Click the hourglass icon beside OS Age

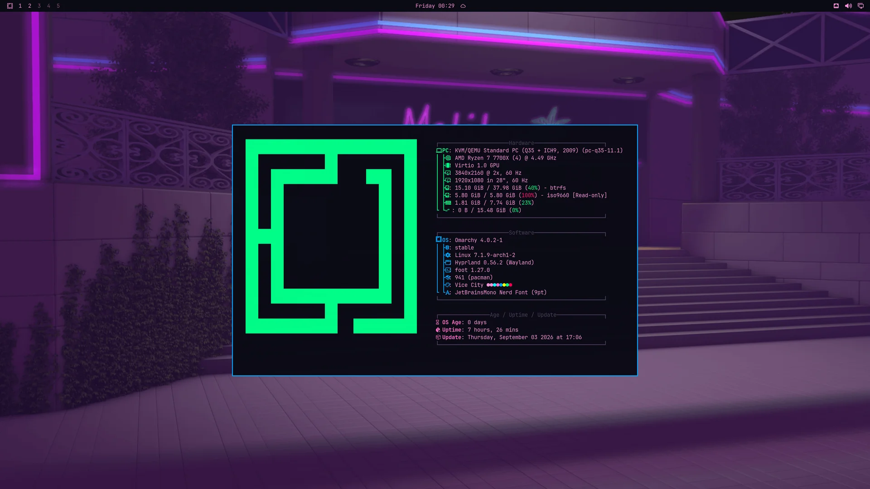click(438, 322)
